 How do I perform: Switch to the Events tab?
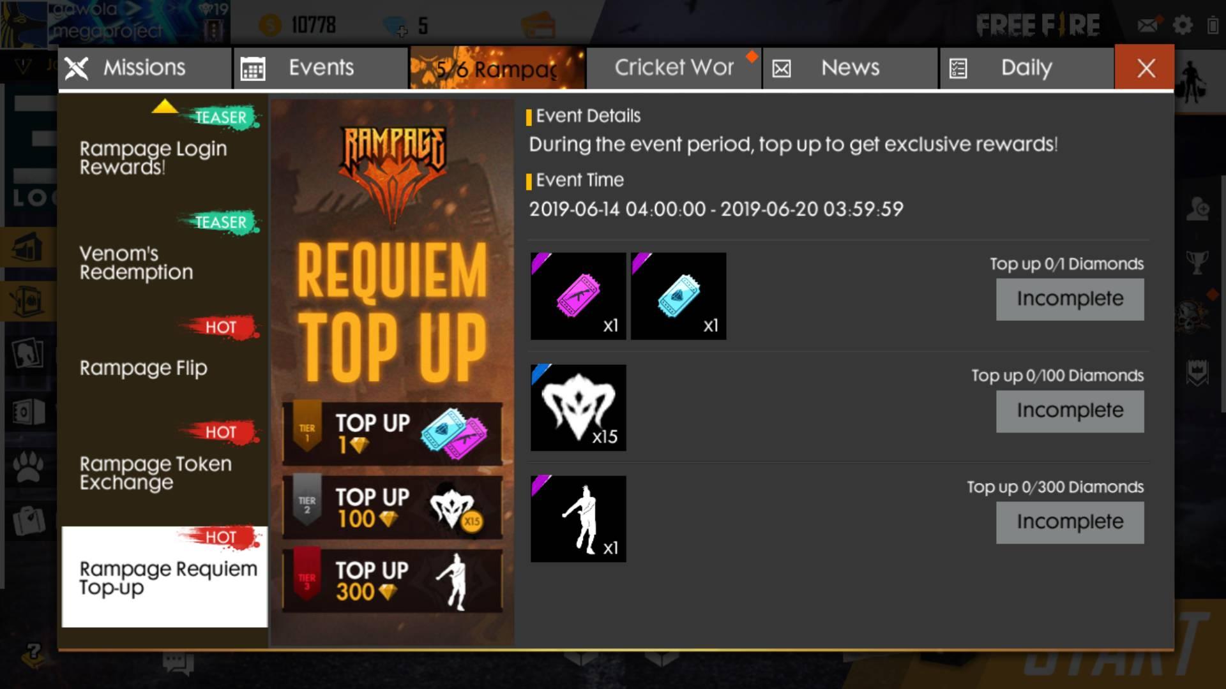321,68
